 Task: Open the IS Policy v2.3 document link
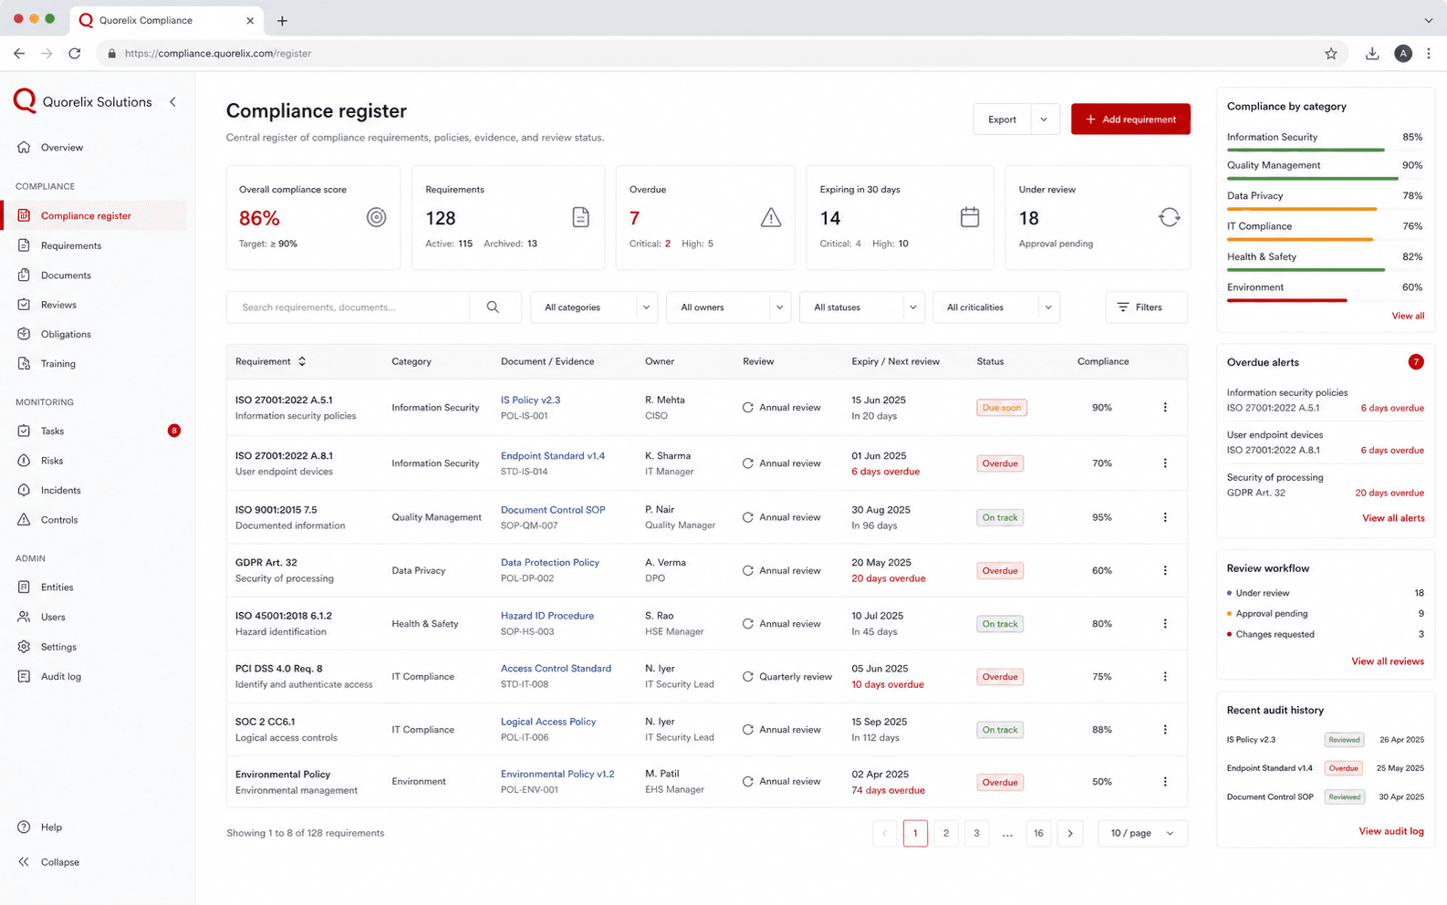[530, 400]
